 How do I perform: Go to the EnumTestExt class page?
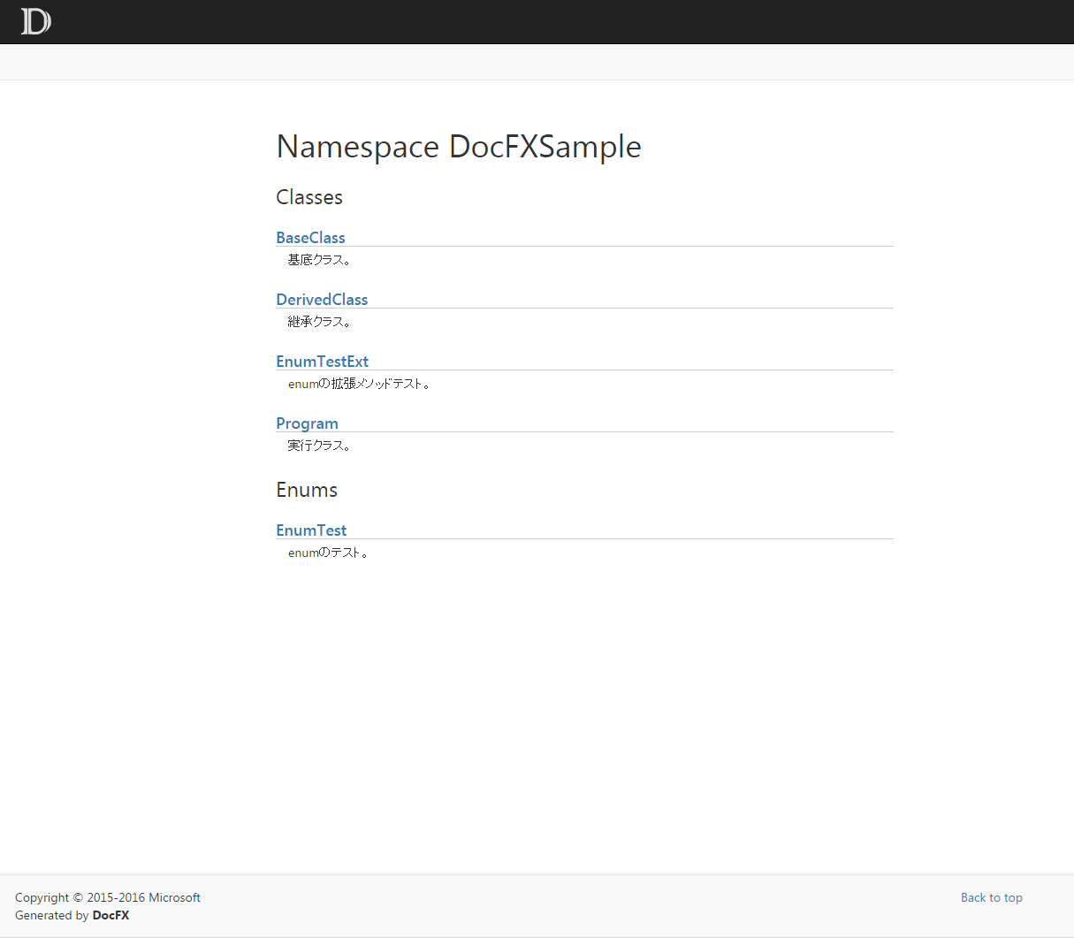tap(322, 362)
